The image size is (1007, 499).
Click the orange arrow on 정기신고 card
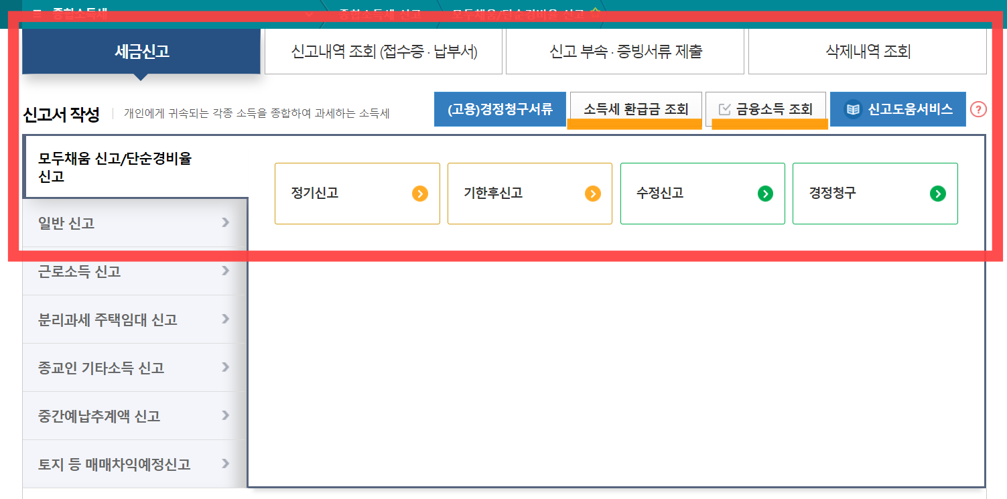[421, 194]
